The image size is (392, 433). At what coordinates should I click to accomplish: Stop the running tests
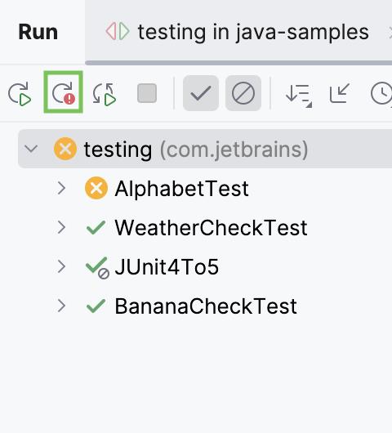147,93
